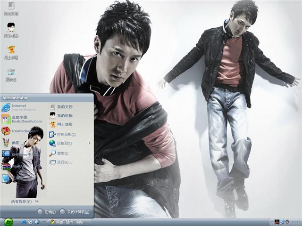Launch IconPackager from the pinned programs
302x226 pixels.
coord(23,130)
